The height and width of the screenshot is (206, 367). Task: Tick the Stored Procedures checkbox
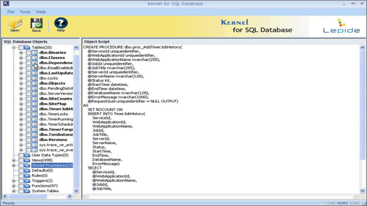tap(21, 165)
